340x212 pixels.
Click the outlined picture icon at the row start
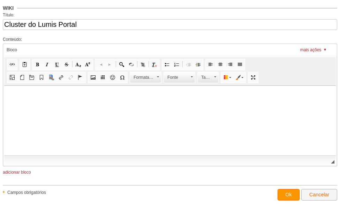tap(12, 77)
